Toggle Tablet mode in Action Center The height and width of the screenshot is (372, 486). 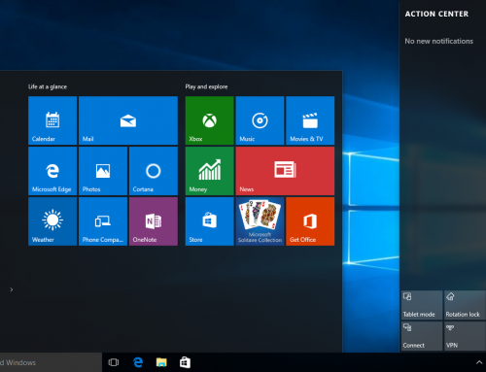coord(422,305)
